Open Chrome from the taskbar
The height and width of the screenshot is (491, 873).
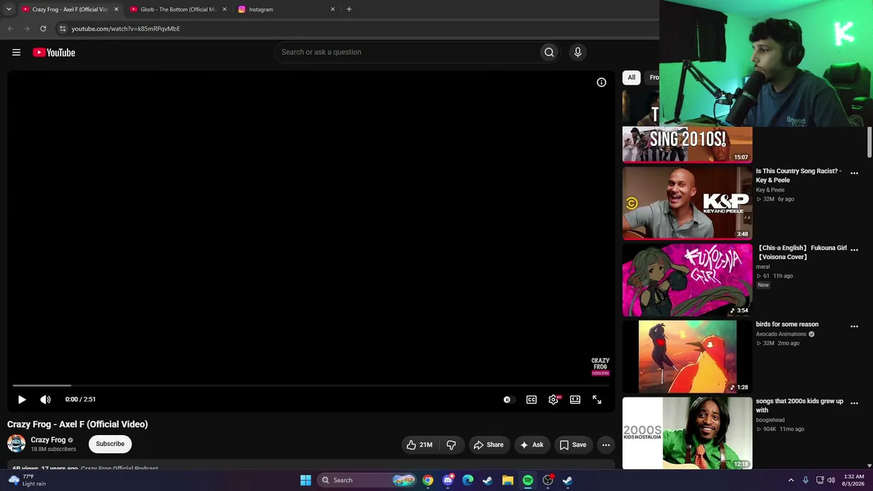click(428, 480)
